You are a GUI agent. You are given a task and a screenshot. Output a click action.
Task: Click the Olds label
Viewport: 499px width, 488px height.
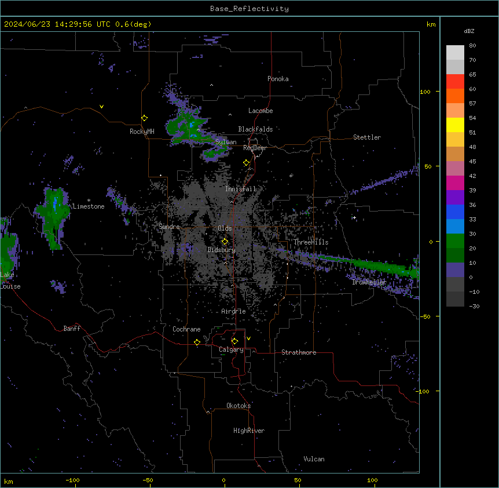(x=225, y=228)
